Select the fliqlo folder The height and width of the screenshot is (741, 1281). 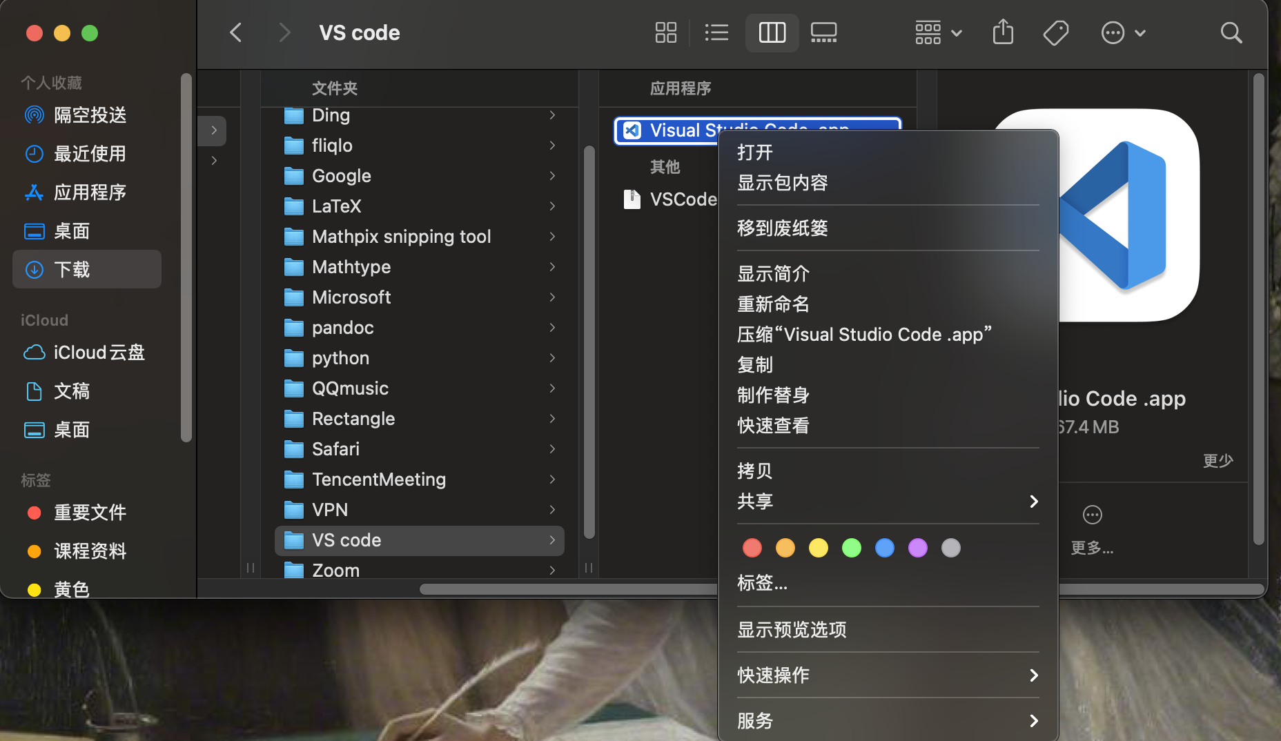click(420, 146)
